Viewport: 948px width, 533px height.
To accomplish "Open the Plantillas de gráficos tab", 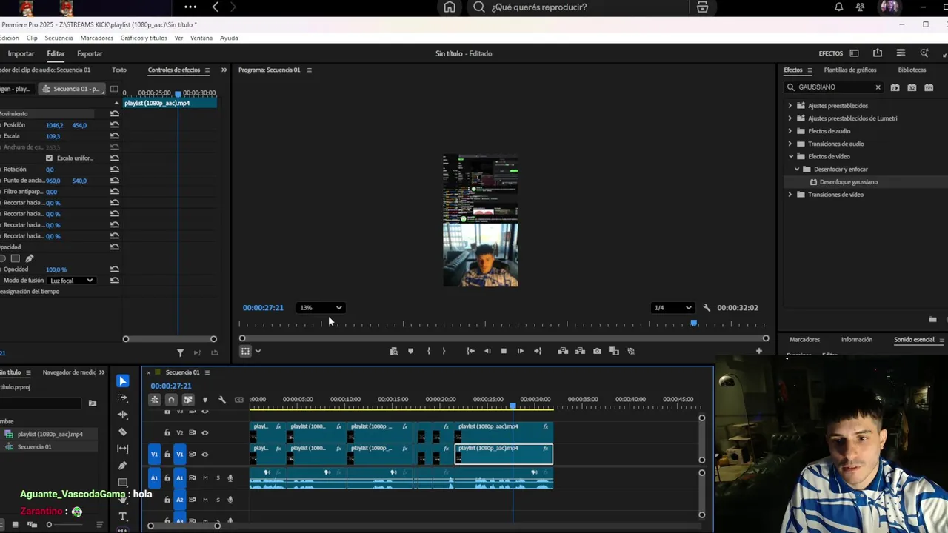I will [850, 70].
